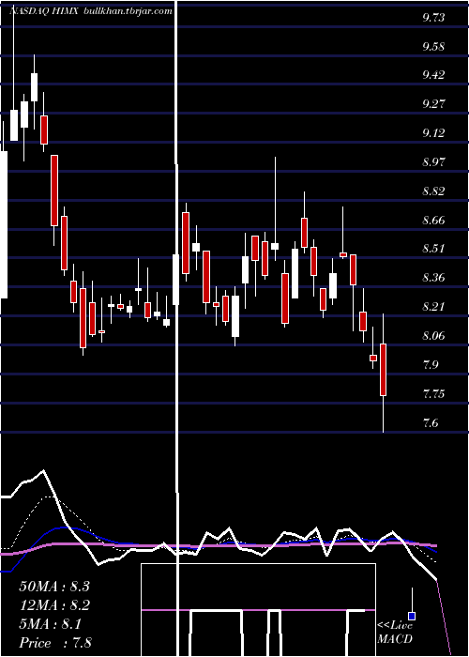This screenshot has width=469, height=657.
Task: Click the 8.82 price axis label
Action: pos(433,191)
